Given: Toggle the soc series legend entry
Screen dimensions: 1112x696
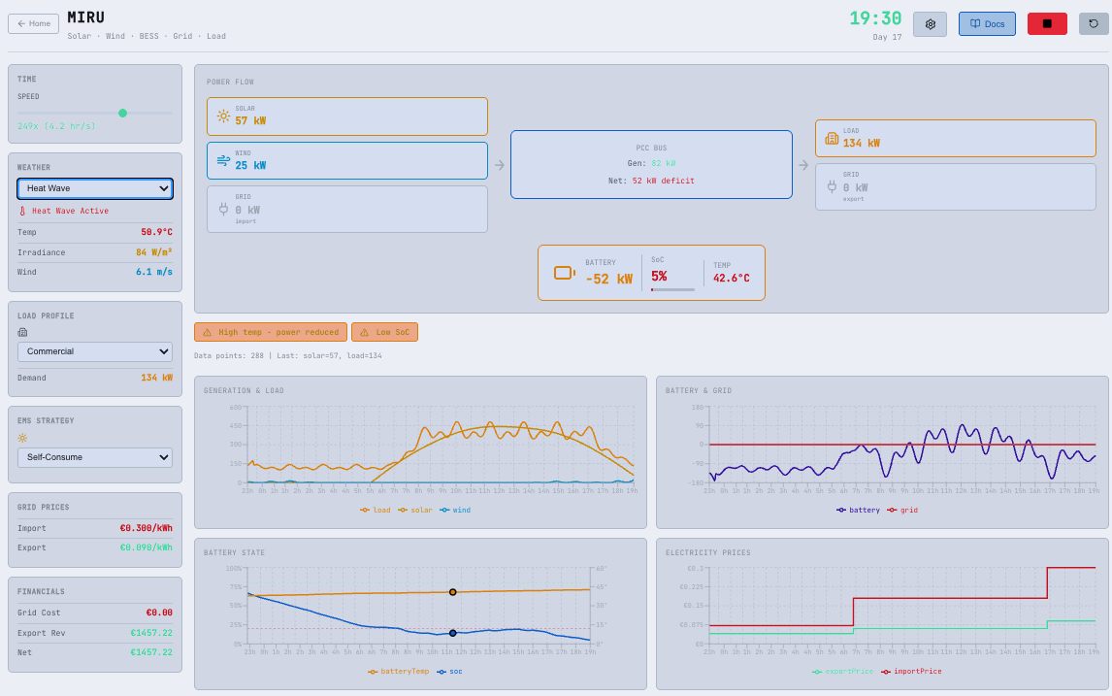Looking at the screenshot, I should pos(449,671).
